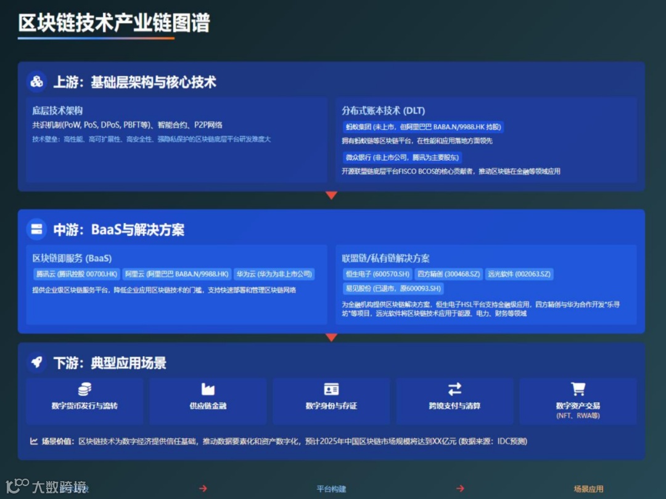
Task: Click the rocket icon beside the 下游 heading
Action: click(x=37, y=362)
